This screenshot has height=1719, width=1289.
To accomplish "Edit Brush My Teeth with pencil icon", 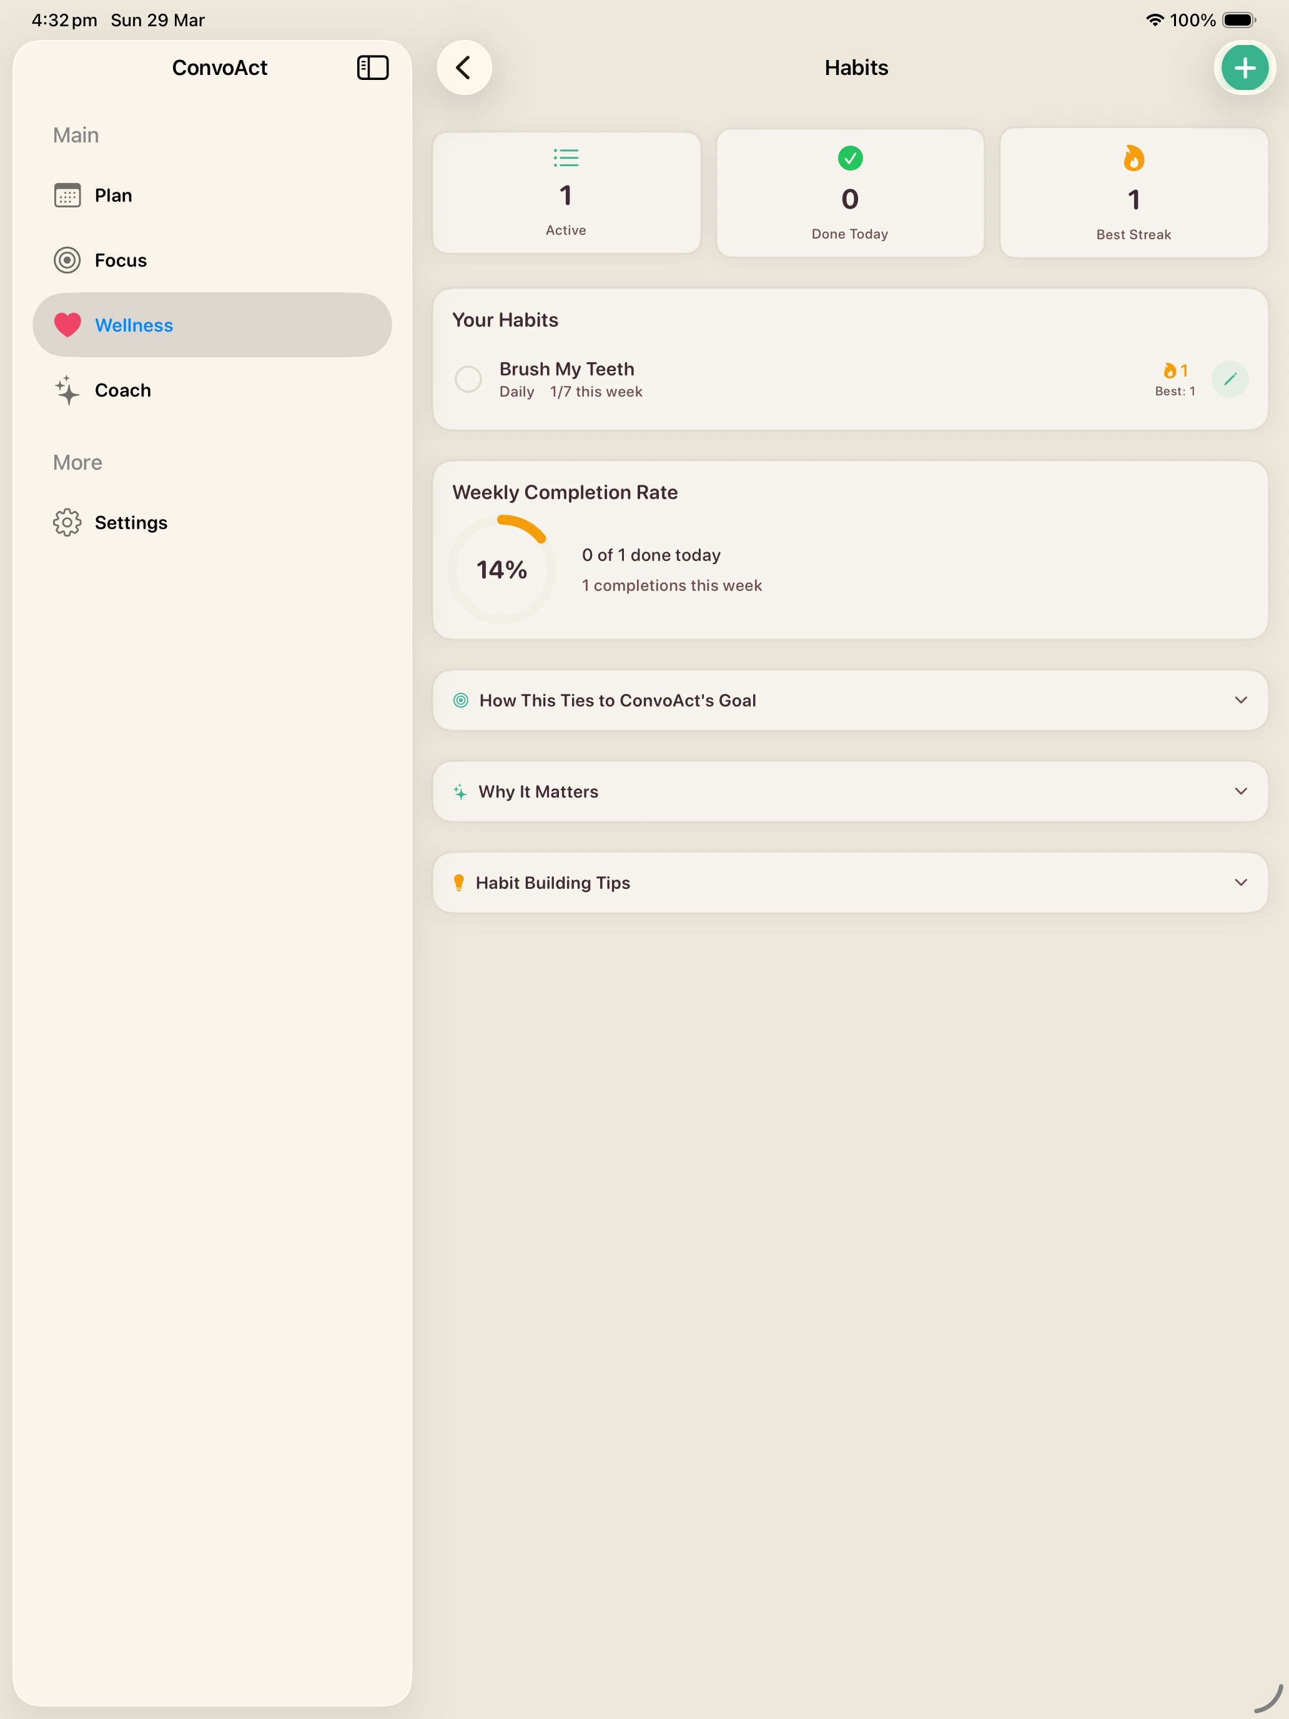I will click(x=1229, y=379).
